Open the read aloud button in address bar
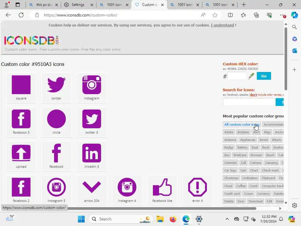The image size is (301, 226). tap(203, 15)
